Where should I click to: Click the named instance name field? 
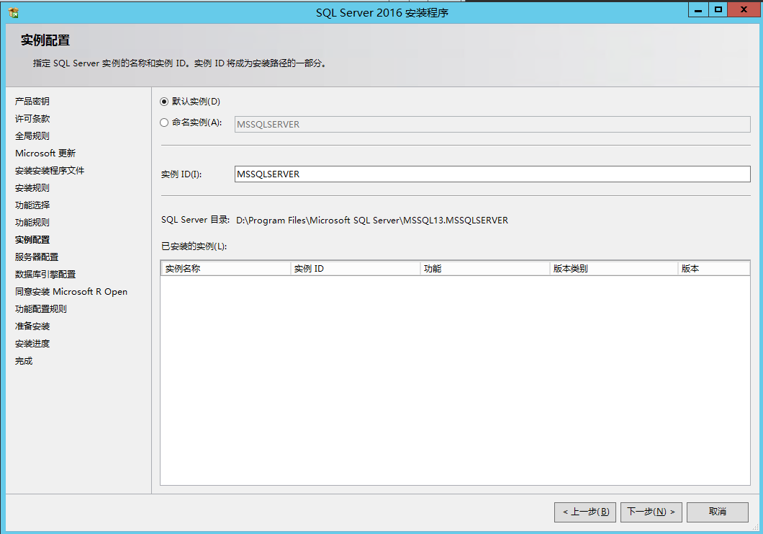pyautogui.click(x=492, y=124)
